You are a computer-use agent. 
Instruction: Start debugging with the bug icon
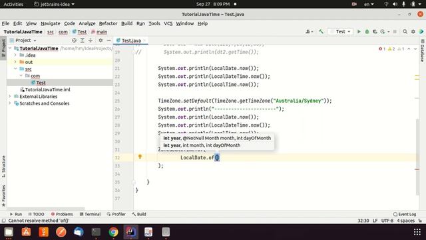click(x=367, y=31)
